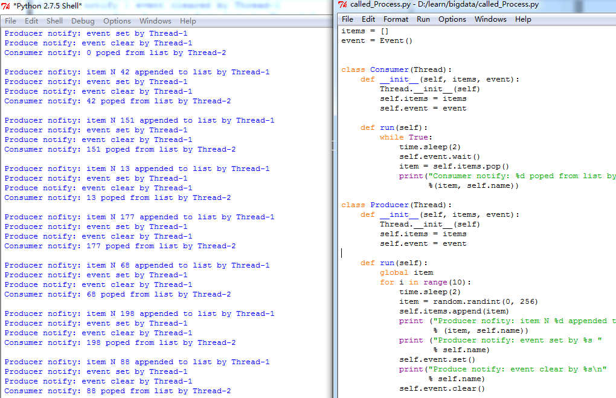Click 'class Producer(Thread):' line in editor
616x398 pixels.
pos(396,205)
